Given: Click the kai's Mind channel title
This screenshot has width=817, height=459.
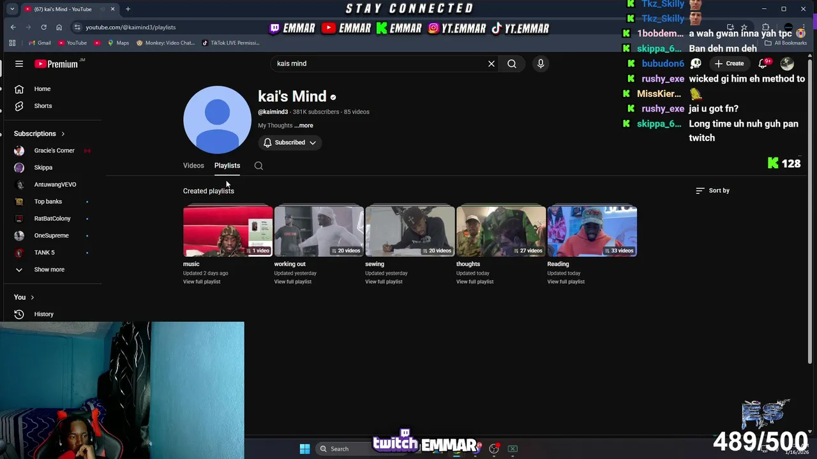Looking at the screenshot, I should [292, 96].
